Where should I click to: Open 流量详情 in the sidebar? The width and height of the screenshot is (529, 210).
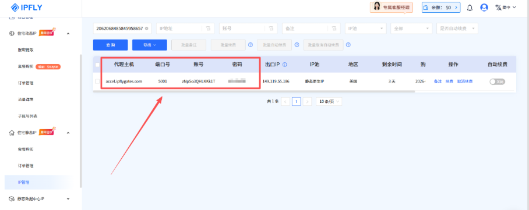(26, 99)
